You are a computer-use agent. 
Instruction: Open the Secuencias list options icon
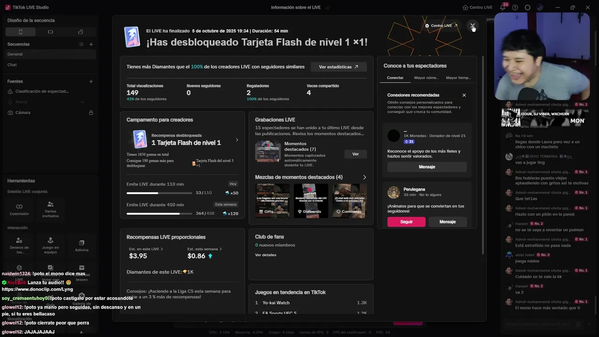[x=81, y=44]
